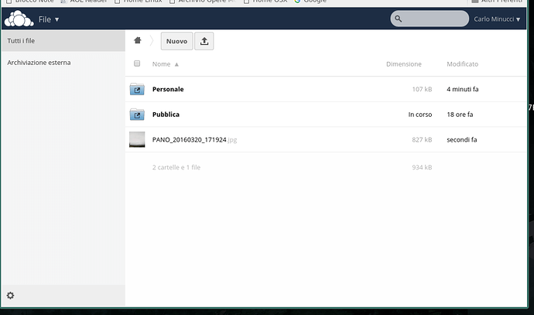Sort files by Modificato column
Image resolution: width=534 pixels, height=315 pixels.
coord(462,64)
